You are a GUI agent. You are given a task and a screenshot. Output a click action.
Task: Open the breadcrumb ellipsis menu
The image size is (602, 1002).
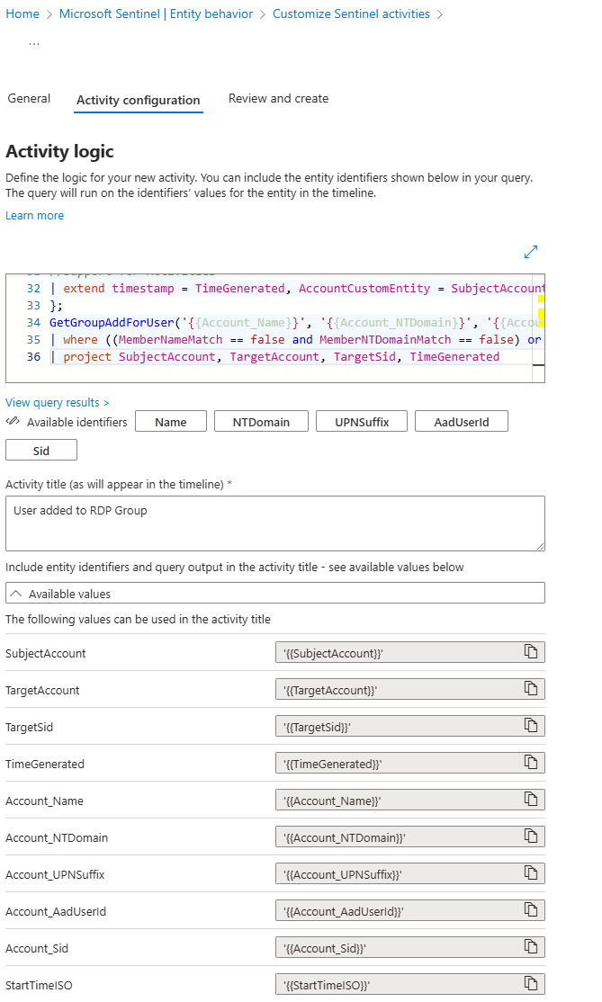(x=33, y=41)
